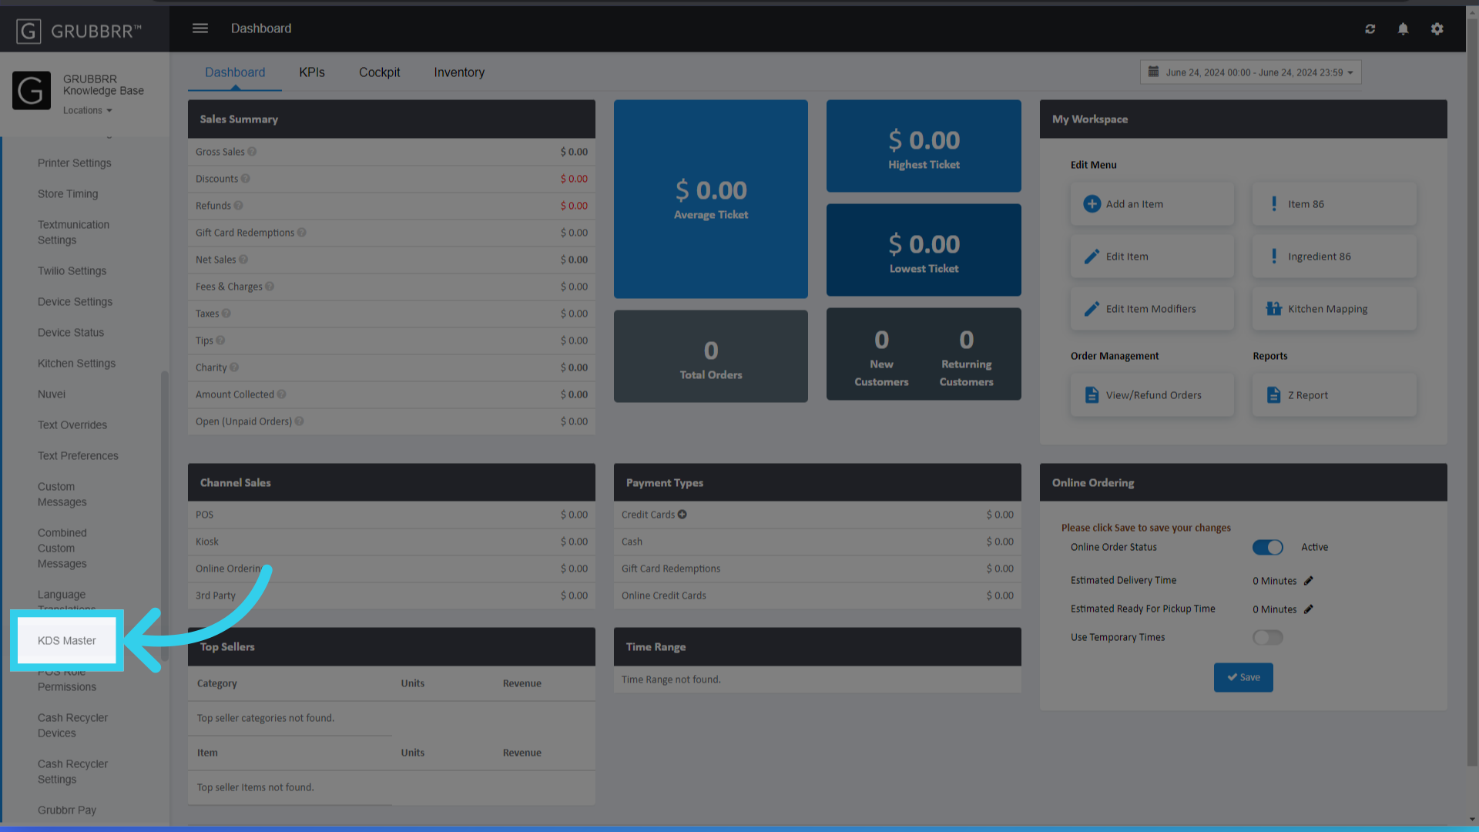Click the hamburger menu icon
Viewport: 1479px width, 832px height.
[200, 29]
